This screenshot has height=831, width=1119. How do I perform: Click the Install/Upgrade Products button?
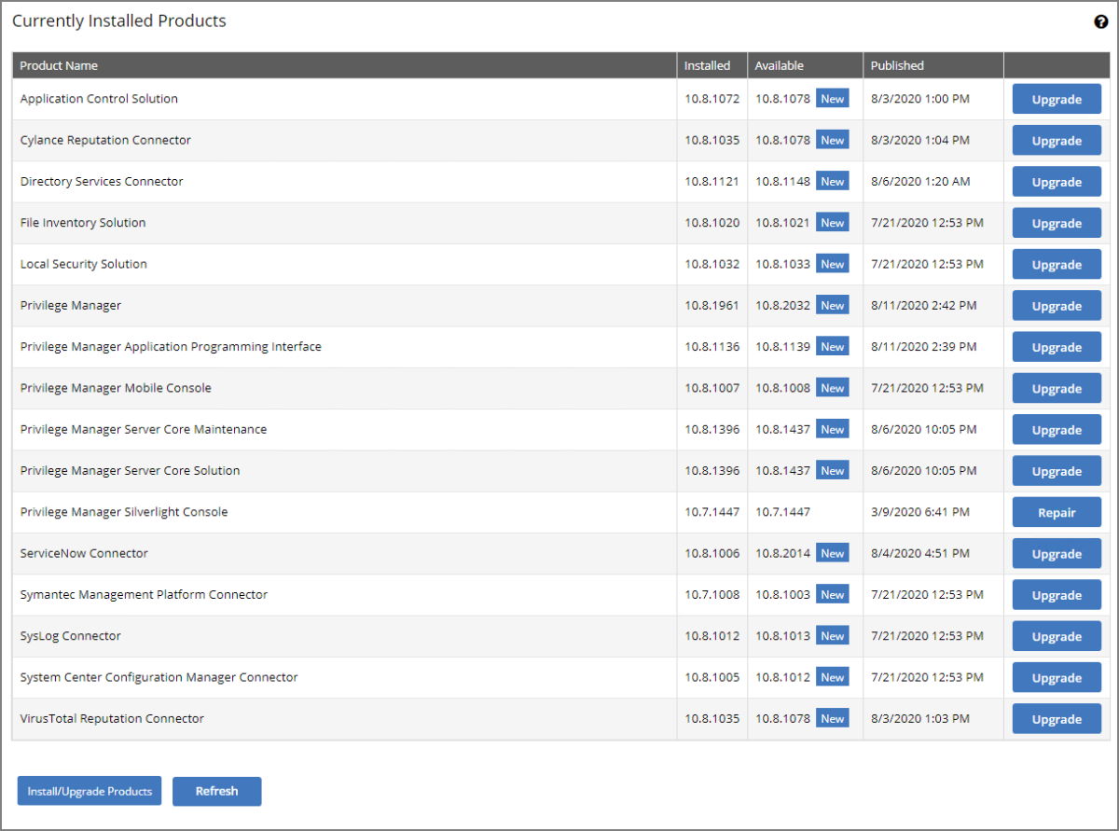click(90, 791)
